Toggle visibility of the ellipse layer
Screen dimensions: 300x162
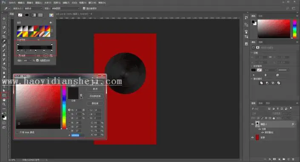click(x=252, y=124)
